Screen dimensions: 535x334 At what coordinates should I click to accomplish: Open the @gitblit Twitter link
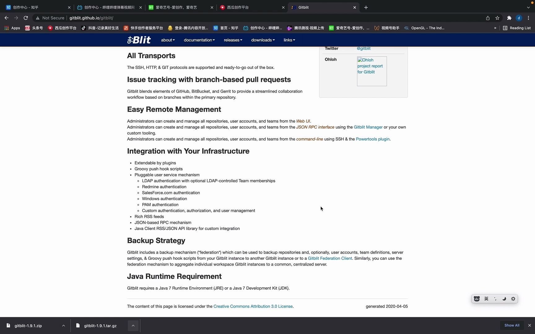coord(363,49)
